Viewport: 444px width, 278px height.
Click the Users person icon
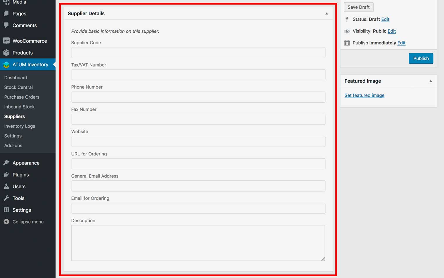[x=6, y=186]
